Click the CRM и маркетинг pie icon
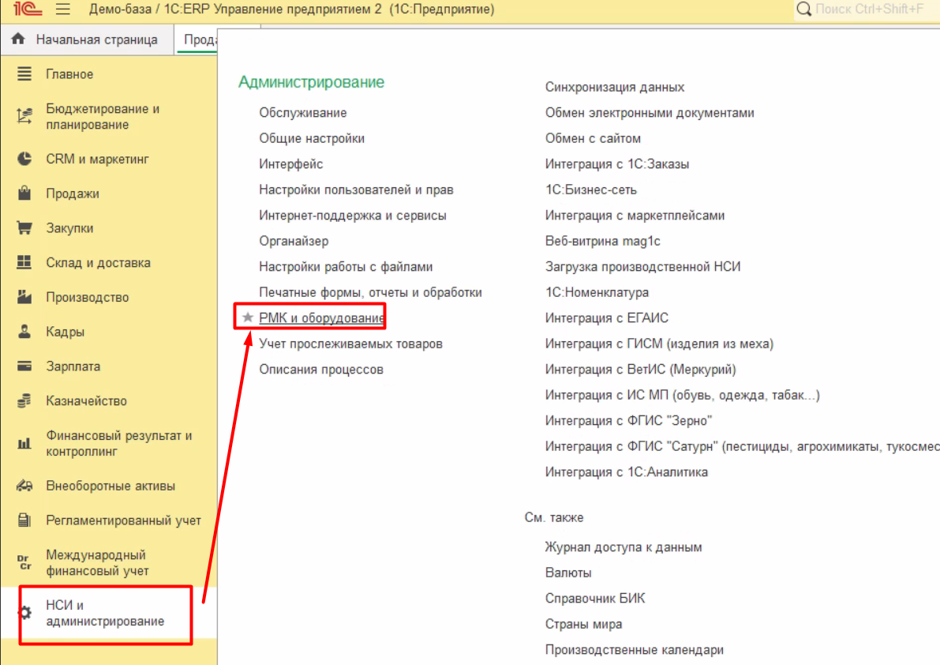940x665 pixels. [24, 159]
